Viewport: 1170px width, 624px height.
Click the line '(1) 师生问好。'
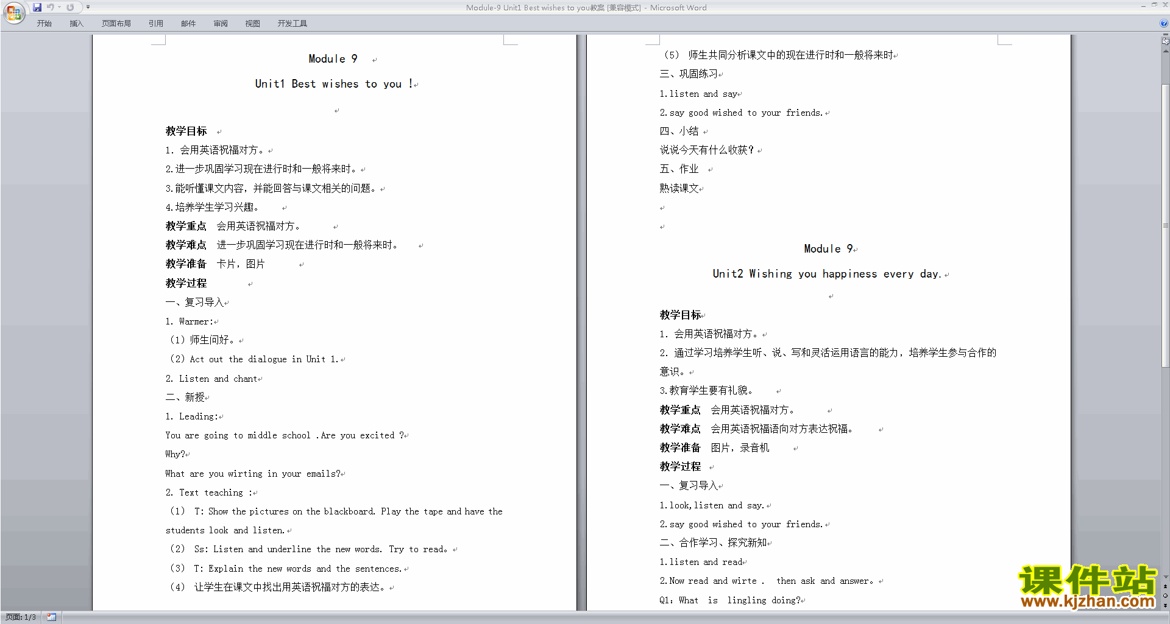(203, 340)
